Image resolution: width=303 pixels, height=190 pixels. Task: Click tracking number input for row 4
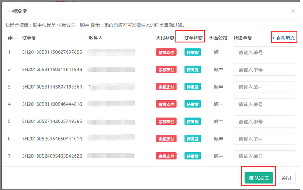[264, 104]
